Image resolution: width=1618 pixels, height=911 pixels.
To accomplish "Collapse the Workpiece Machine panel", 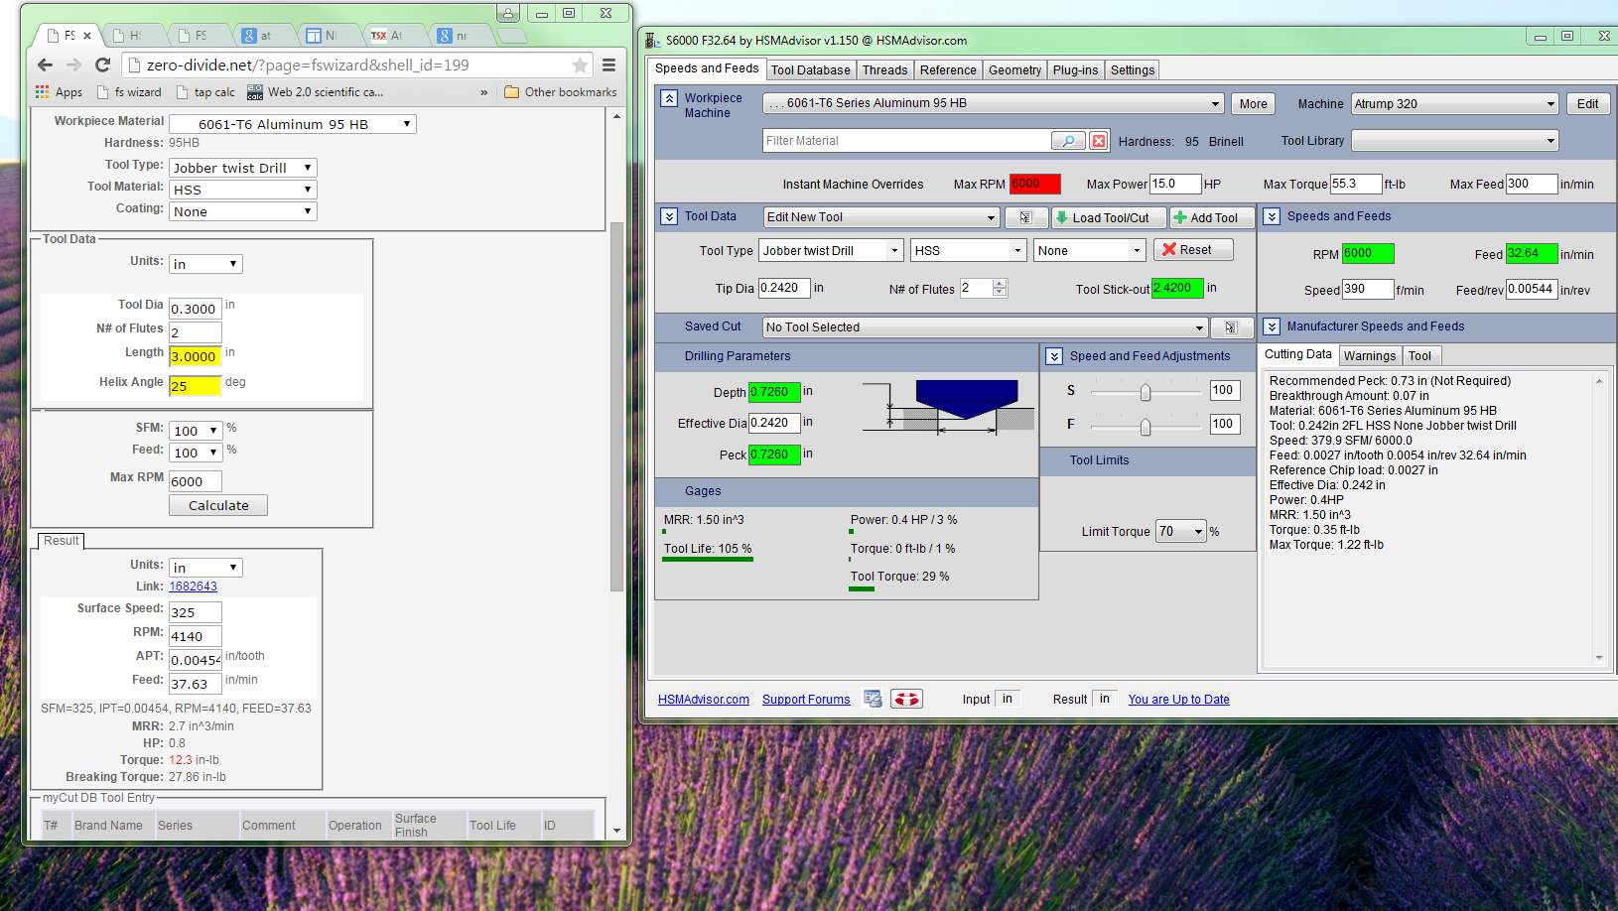I will [x=669, y=98].
